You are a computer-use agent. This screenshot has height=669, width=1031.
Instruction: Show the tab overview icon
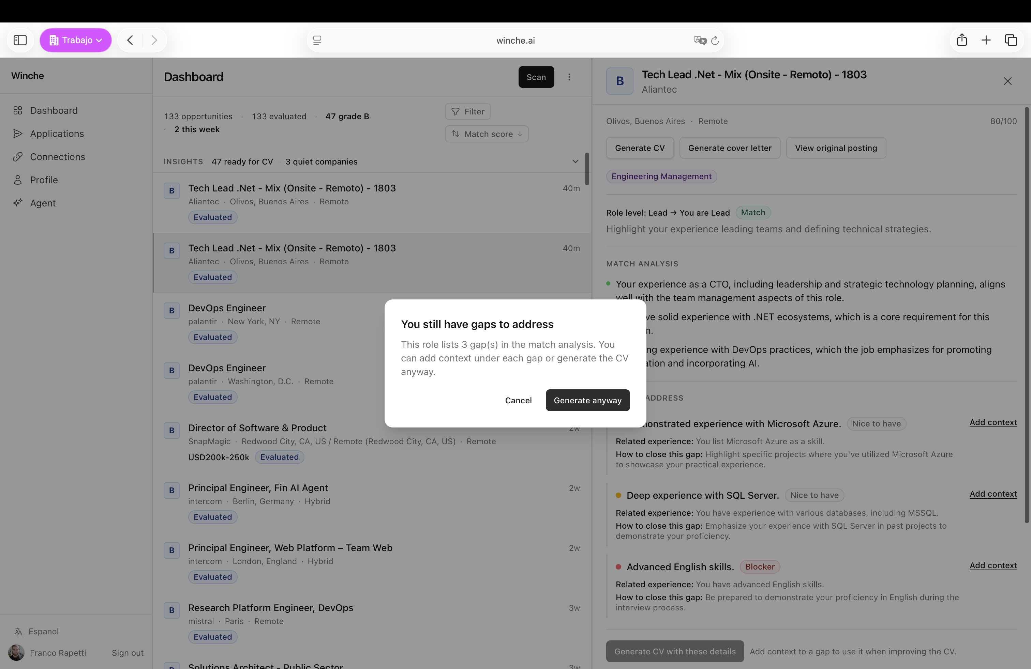[x=1011, y=40]
